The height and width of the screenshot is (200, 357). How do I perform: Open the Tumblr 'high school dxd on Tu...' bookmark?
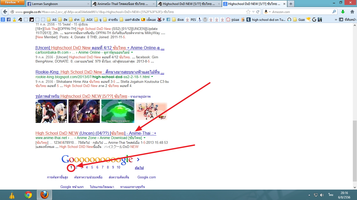[x=266, y=20]
